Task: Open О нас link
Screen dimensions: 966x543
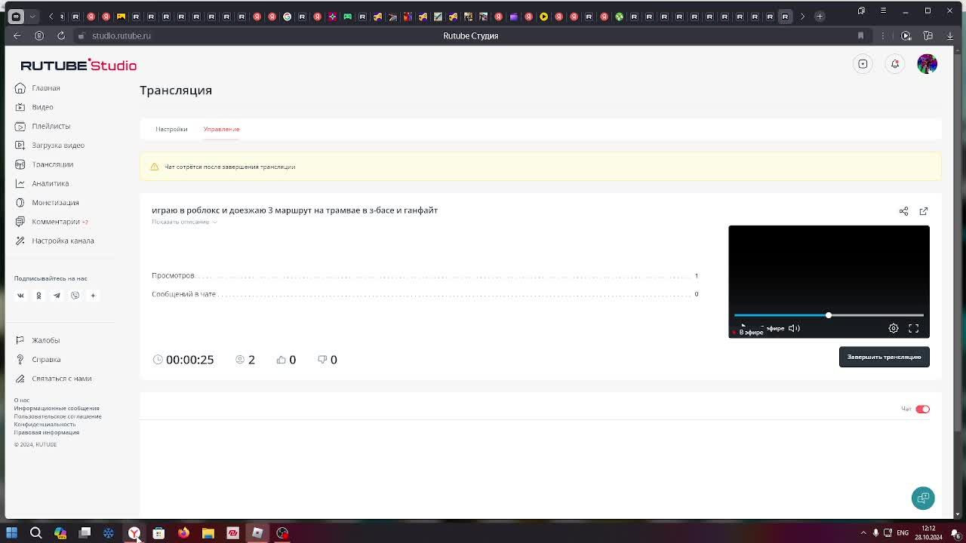Action: tap(21, 400)
